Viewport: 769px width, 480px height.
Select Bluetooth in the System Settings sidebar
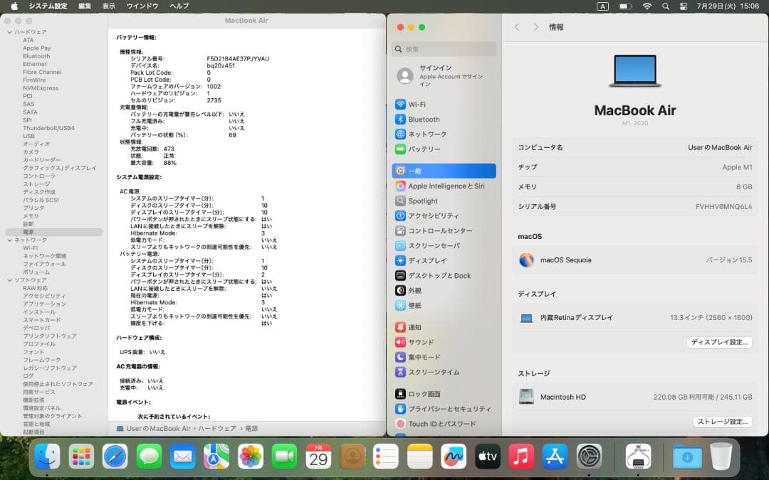click(x=427, y=119)
